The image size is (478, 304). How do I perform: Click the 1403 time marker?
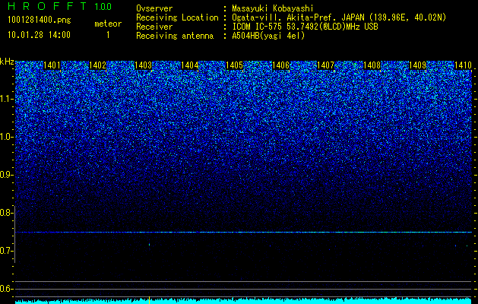(144, 65)
